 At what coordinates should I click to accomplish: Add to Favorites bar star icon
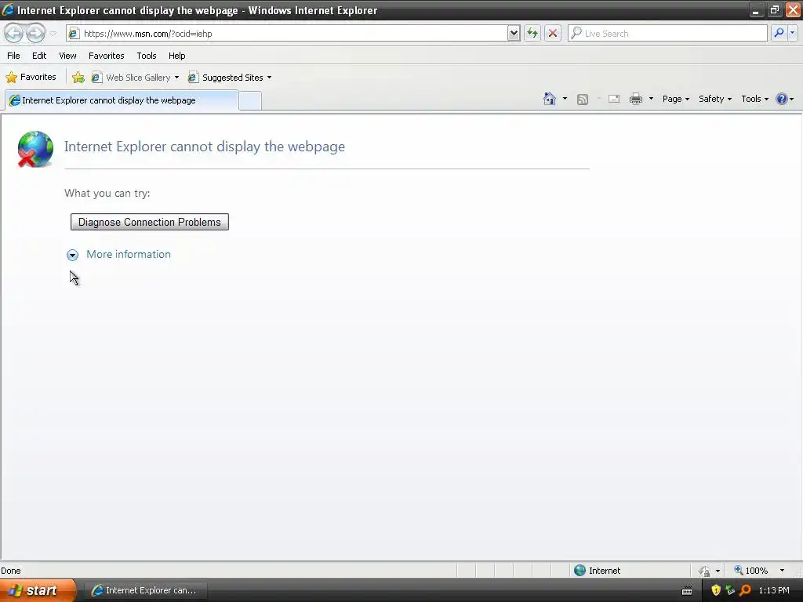78,78
